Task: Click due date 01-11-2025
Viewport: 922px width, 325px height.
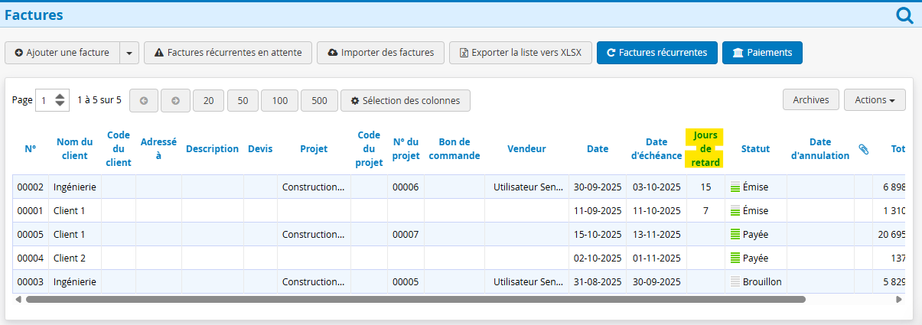Action: point(656,258)
